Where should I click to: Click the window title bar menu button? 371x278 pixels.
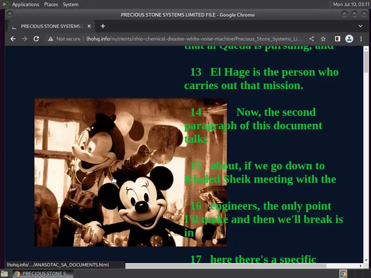pyautogui.click(x=10, y=14)
